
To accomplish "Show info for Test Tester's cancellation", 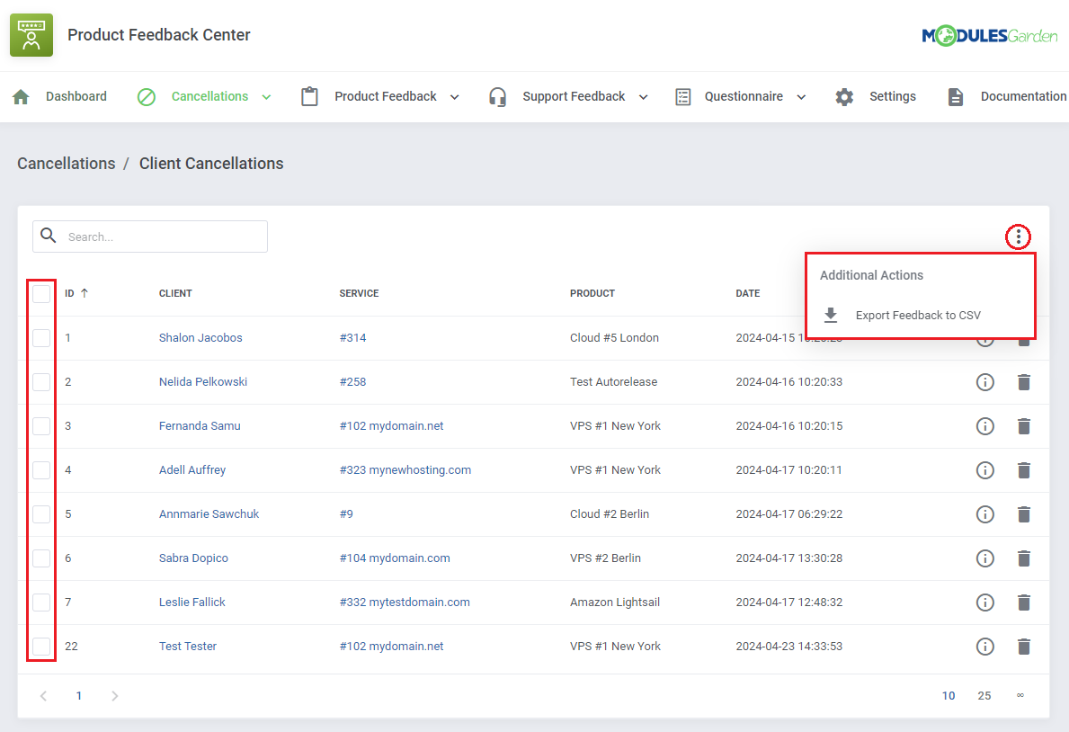I will click(985, 646).
